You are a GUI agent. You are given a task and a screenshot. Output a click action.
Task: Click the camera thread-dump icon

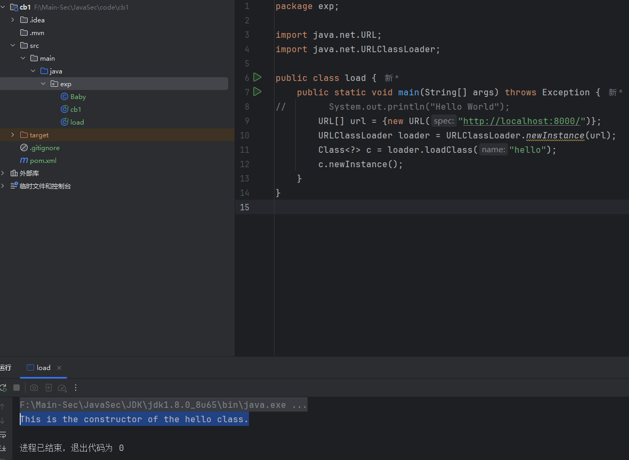click(34, 388)
